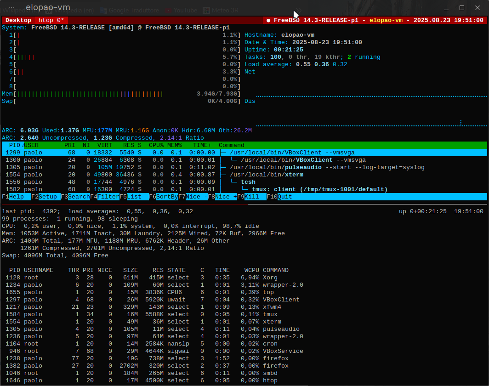Open the F4 Filter option
This screenshot has height=386, width=489.
pyautogui.click(x=108, y=197)
